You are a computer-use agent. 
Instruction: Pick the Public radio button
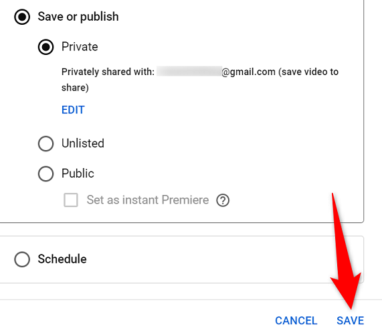coord(45,174)
